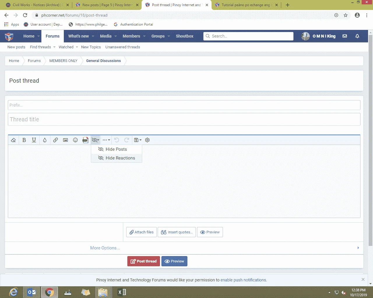Screen dimensions: 373x298
Task: Click the Thread title field
Action: coord(184,119)
